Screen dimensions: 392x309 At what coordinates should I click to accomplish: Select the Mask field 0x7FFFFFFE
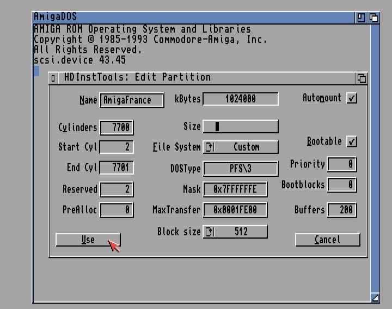(235, 190)
